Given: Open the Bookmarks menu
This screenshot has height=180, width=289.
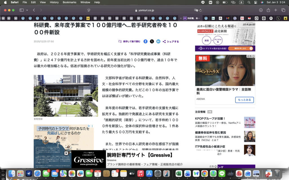Looking at the screenshot, I should (x=69, y=2).
